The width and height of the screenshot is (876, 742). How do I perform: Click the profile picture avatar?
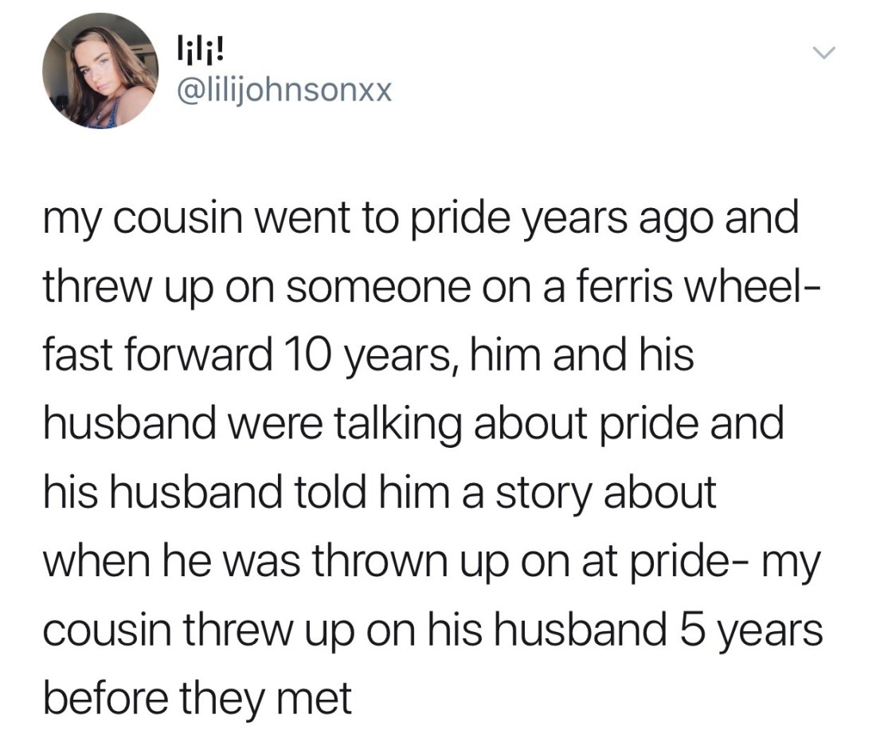(x=101, y=70)
